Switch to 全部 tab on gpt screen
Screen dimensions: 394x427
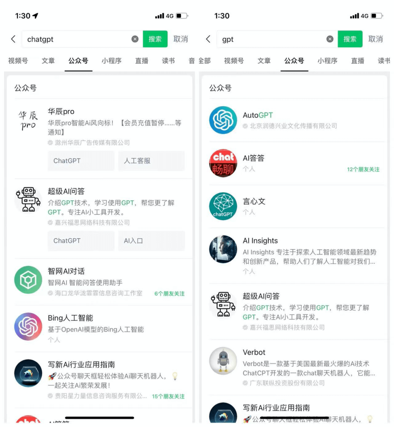pyautogui.click(x=204, y=61)
